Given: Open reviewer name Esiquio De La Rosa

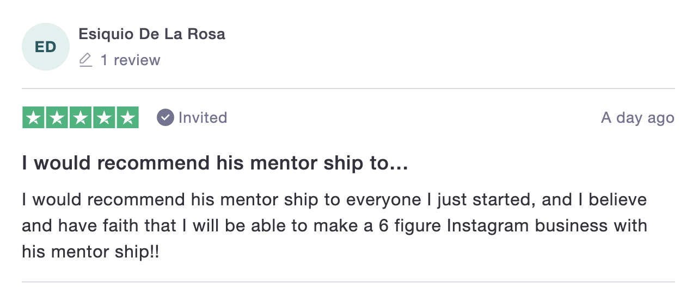Looking at the screenshot, I should [152, 34].
